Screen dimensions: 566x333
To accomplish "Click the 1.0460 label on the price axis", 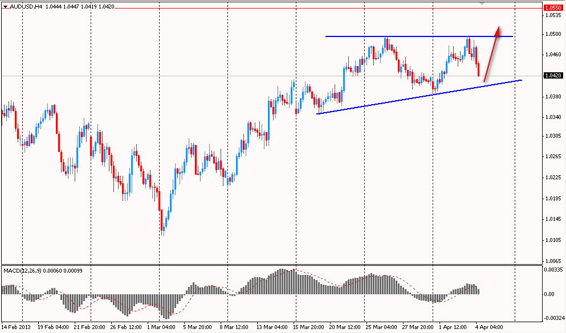I will 553,55.
